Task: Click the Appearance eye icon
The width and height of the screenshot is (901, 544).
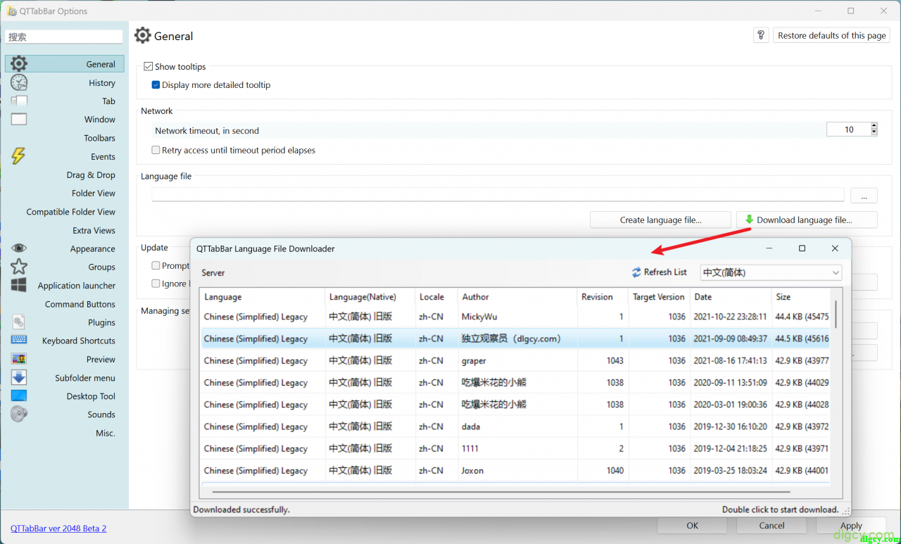Action: tap(19, 248)
